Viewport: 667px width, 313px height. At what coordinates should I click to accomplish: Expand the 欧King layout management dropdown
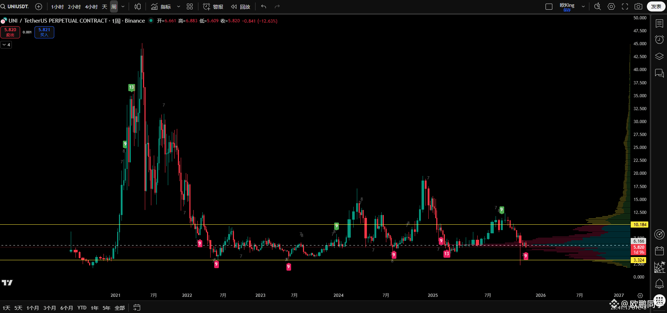click(x=583, y=6)
